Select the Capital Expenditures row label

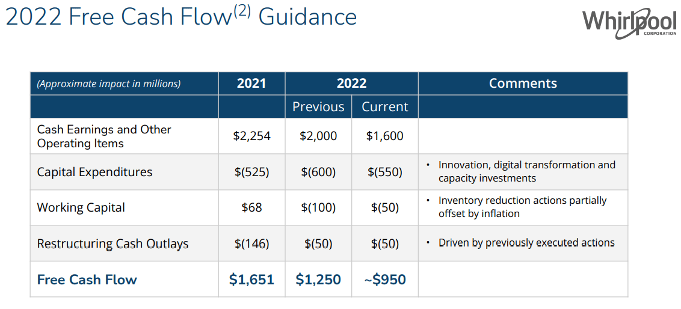click(94, 172)
